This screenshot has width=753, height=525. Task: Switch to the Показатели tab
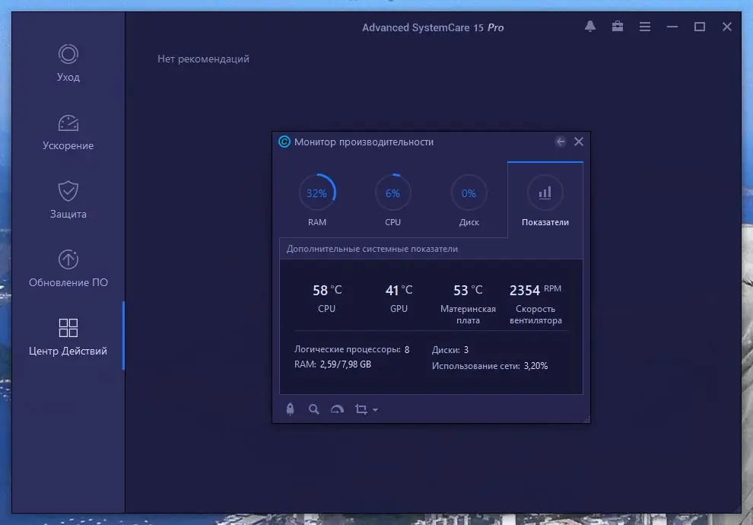pyautogui.click(x=545, y=199)
